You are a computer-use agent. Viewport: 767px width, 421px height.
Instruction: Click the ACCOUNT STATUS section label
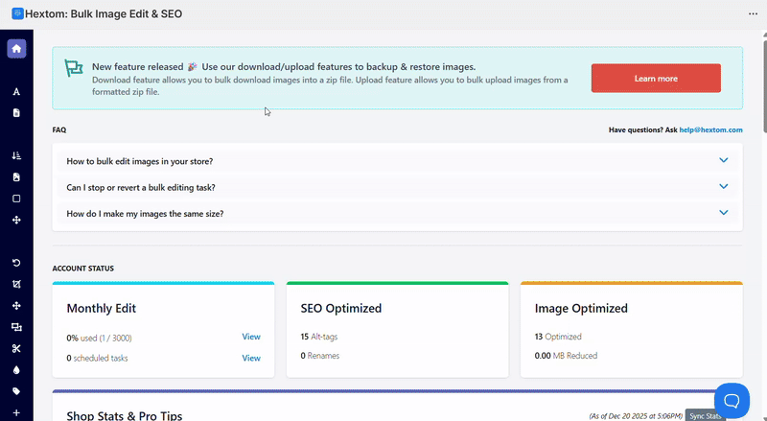coord(83,269)
